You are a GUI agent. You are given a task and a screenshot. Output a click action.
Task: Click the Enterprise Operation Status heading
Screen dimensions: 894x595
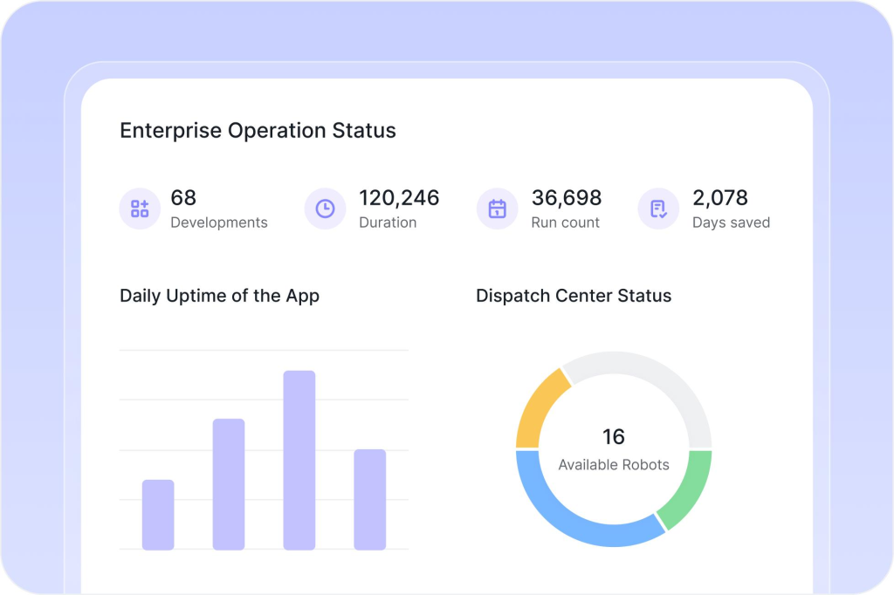click(258, 131)
